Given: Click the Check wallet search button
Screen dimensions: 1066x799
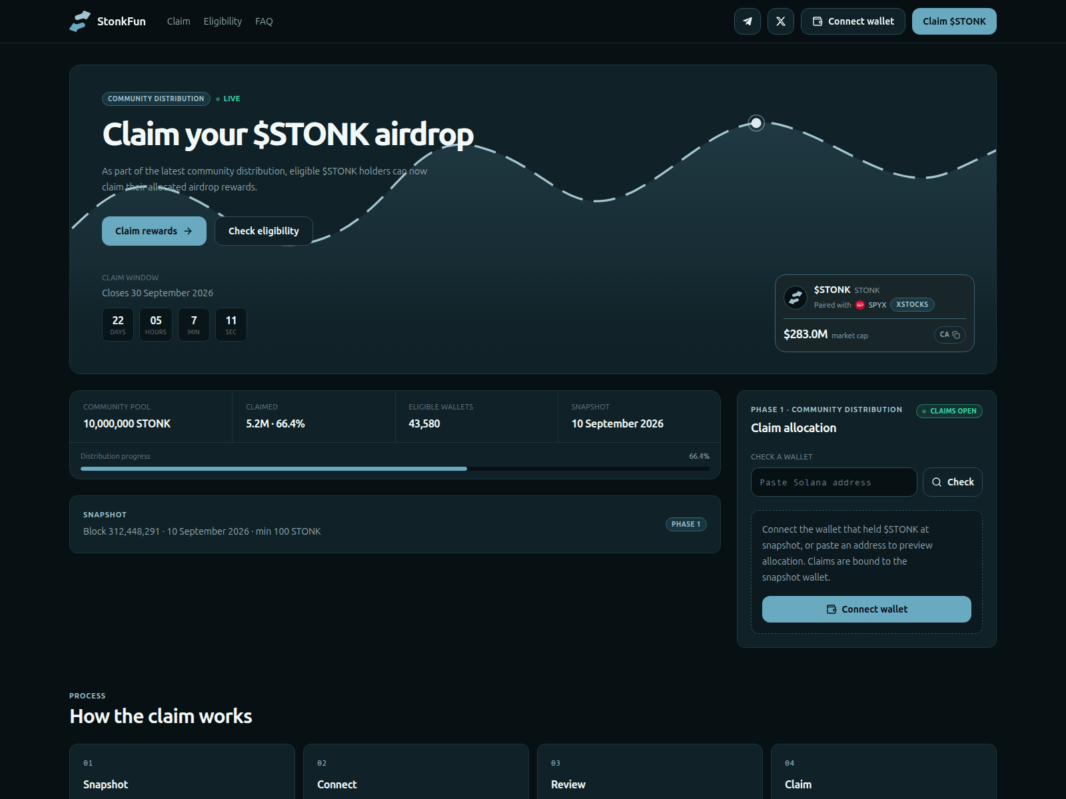Looking at the screenshot, I should [953, 482].
